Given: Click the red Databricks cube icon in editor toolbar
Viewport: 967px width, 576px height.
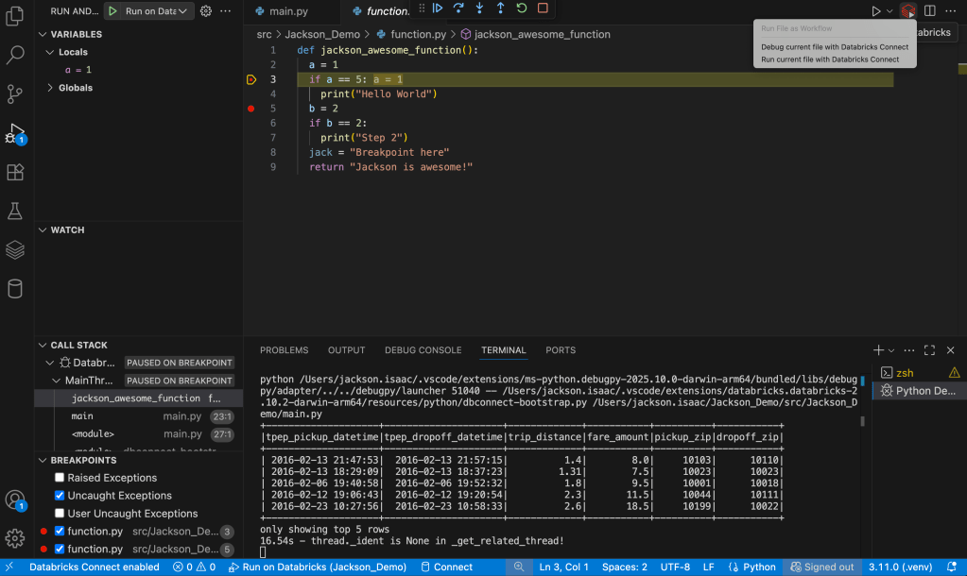Looking at the screenshot, I should point(907,9).
